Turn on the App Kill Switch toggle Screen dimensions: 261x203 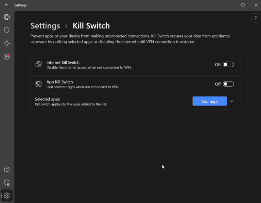coord(228,84)
